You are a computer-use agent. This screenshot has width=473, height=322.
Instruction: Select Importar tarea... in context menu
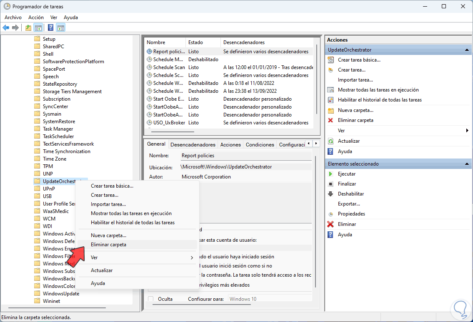[x=138, y=204]
